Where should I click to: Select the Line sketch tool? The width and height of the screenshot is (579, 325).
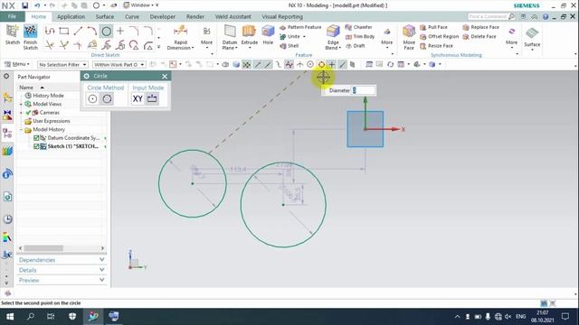coord(78,31)
